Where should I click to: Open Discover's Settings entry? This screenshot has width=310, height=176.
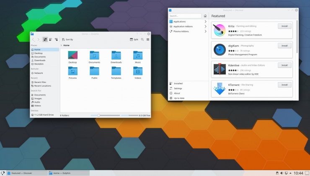178,88
